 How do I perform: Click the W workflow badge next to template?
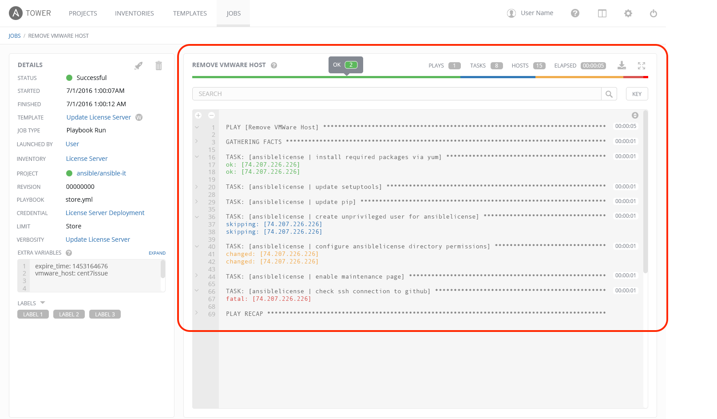tap(139, 117)
